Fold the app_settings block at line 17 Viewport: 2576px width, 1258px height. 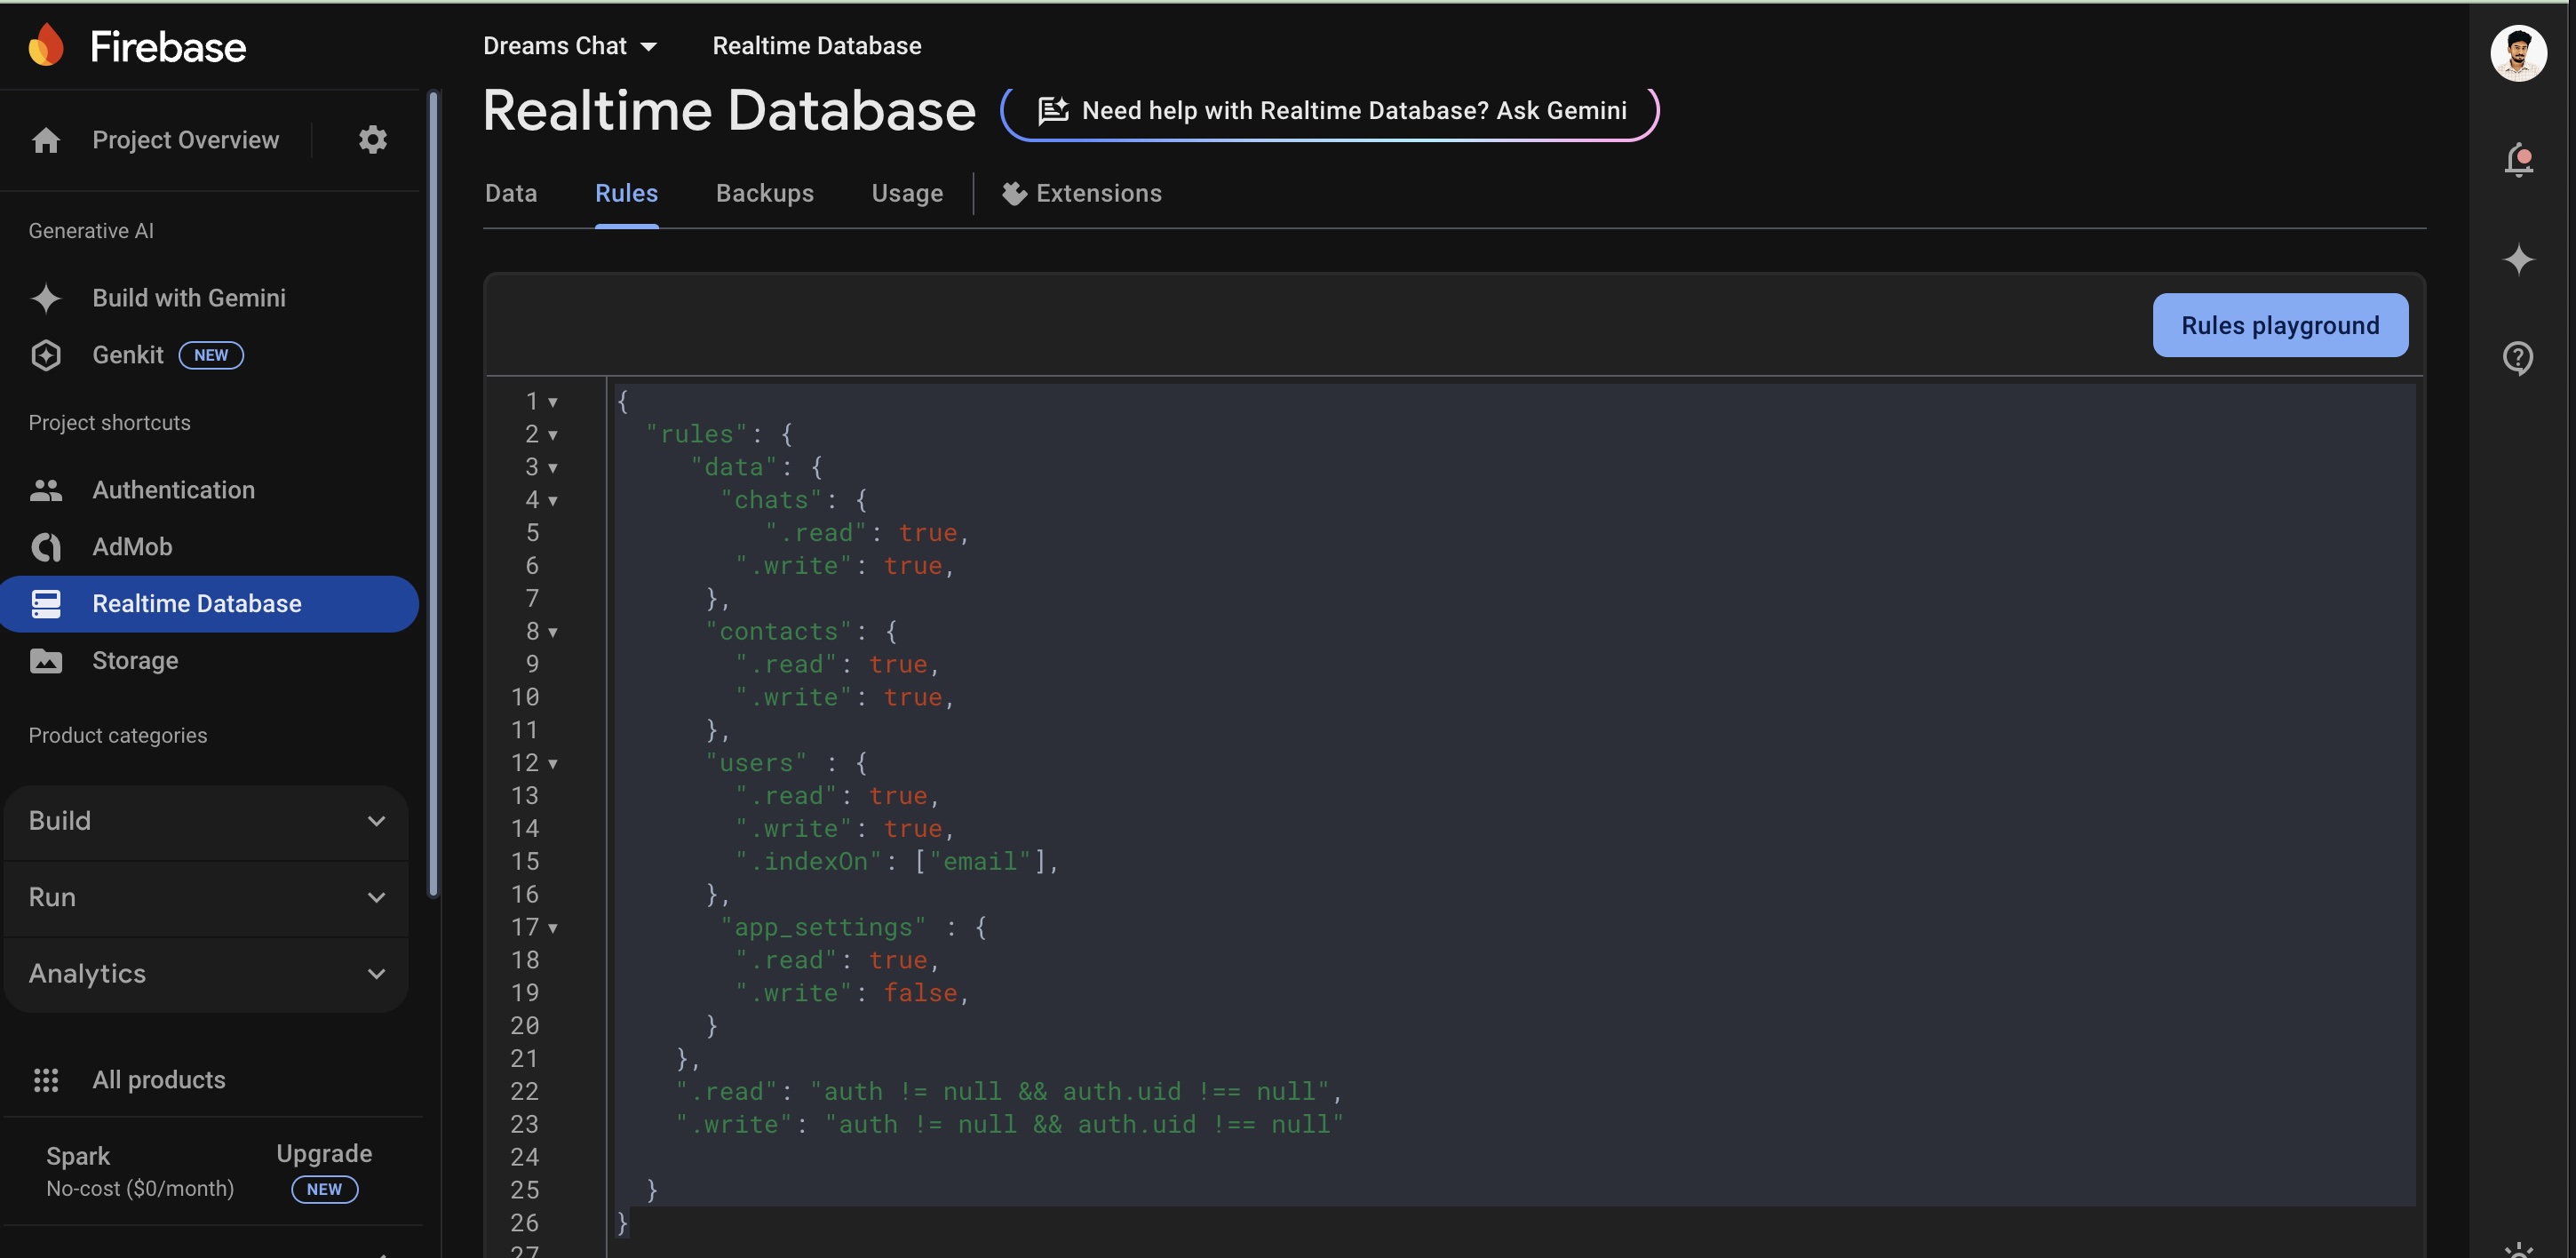point(553,928)
